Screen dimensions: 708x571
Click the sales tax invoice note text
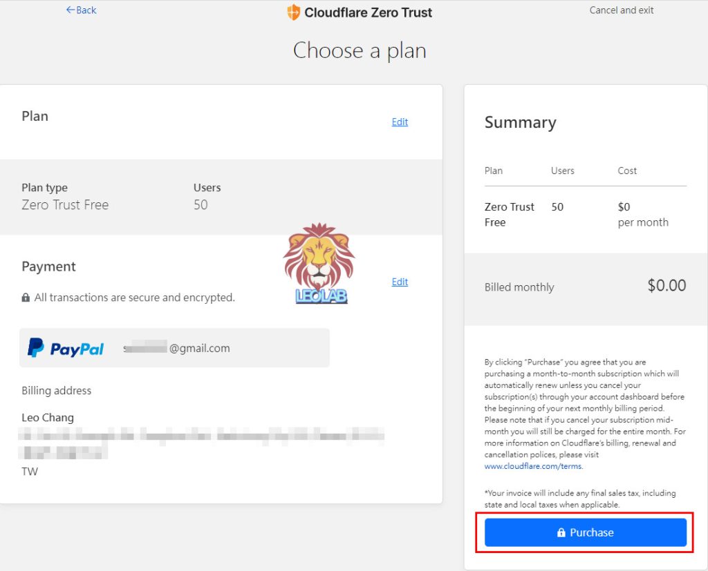click(x=580, y=499)
